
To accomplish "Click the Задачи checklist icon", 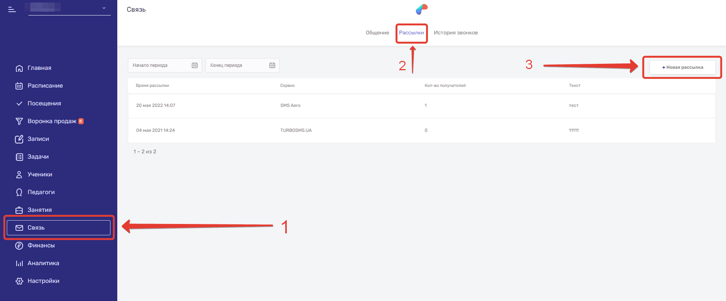I will (19, 157).
